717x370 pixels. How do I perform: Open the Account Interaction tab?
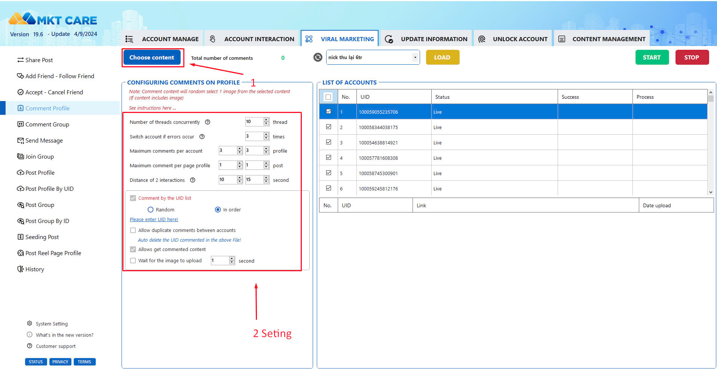252,39
